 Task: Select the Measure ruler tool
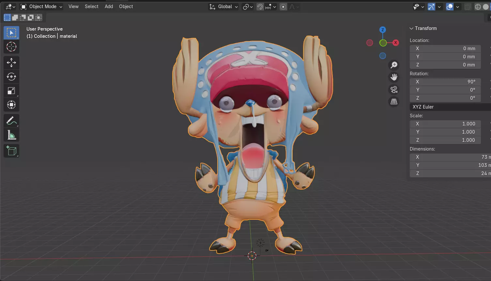pyautogui.click(x=11, y=135)
